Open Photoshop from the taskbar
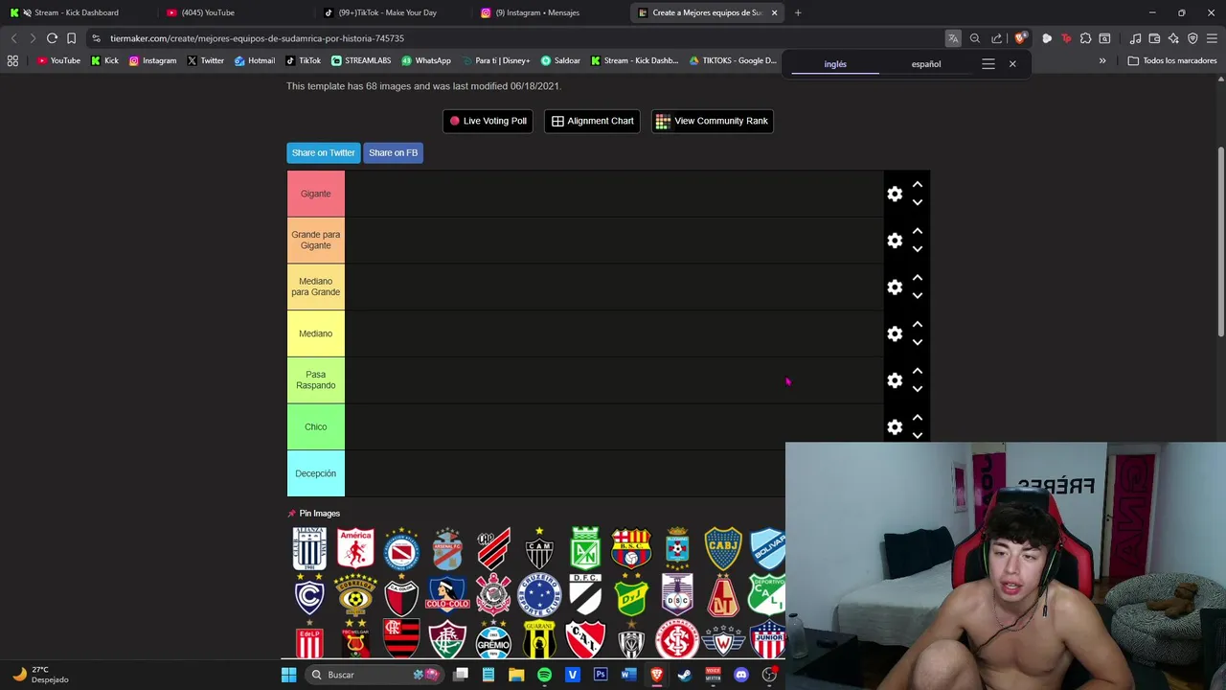The height and width of the screenshot is (690, 1226). pos(601,675)
